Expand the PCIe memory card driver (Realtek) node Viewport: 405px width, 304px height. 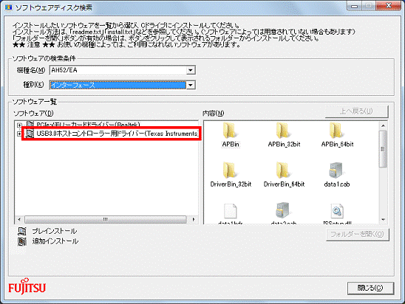click(19, 125)
